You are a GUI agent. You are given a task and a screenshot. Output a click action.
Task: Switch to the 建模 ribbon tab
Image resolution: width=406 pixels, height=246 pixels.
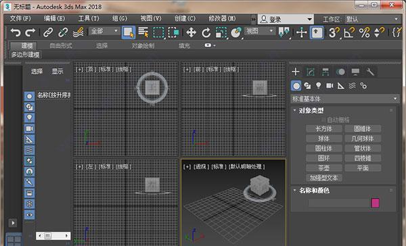[x=23, y=46]
